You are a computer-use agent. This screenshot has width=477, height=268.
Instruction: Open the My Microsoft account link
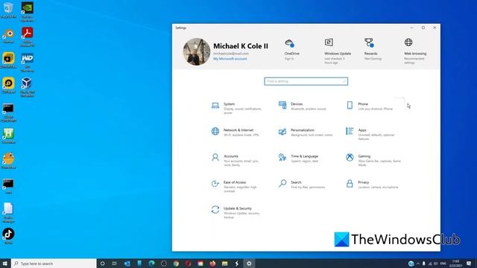(x=230, y=59)
